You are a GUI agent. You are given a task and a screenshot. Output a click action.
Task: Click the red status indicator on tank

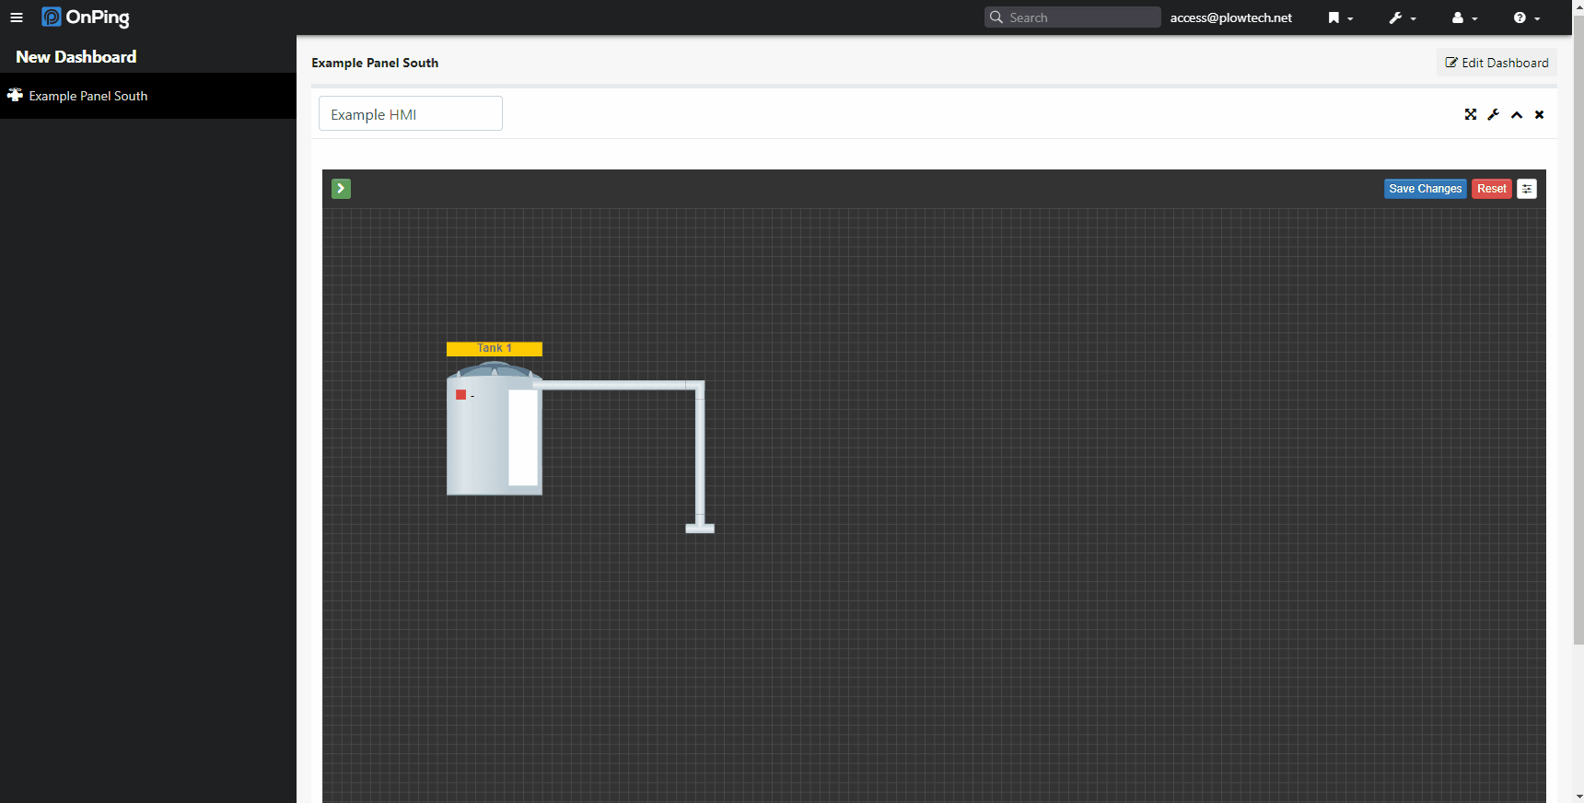[x=460, y=395]
